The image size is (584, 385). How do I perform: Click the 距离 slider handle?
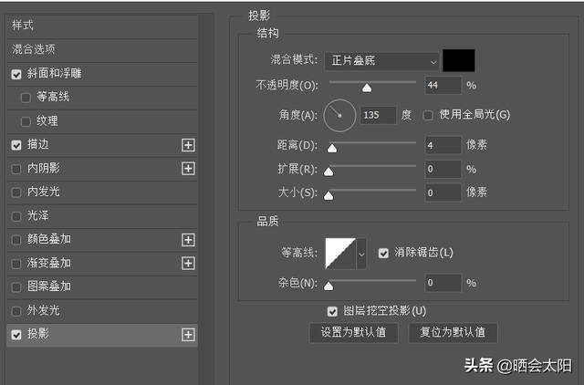[332, 148]
